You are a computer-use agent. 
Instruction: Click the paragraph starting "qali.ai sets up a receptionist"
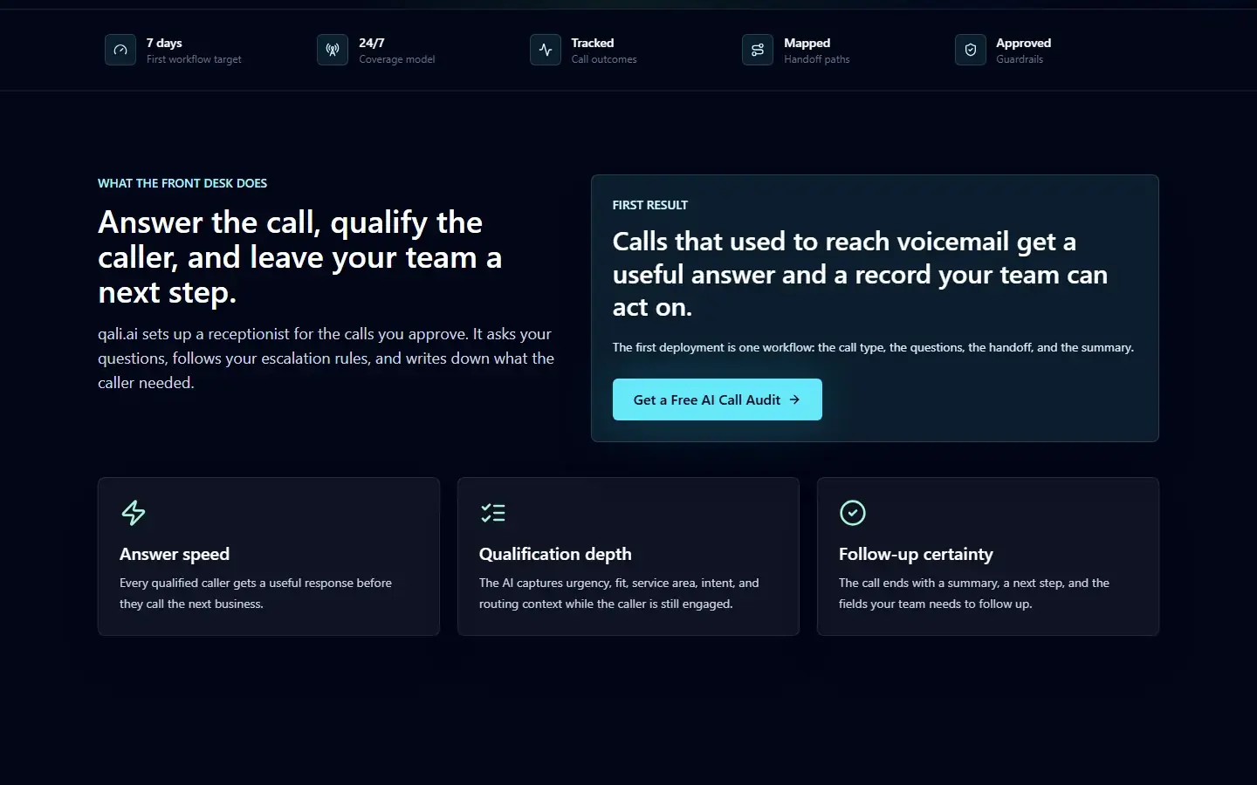coord(326,358)
